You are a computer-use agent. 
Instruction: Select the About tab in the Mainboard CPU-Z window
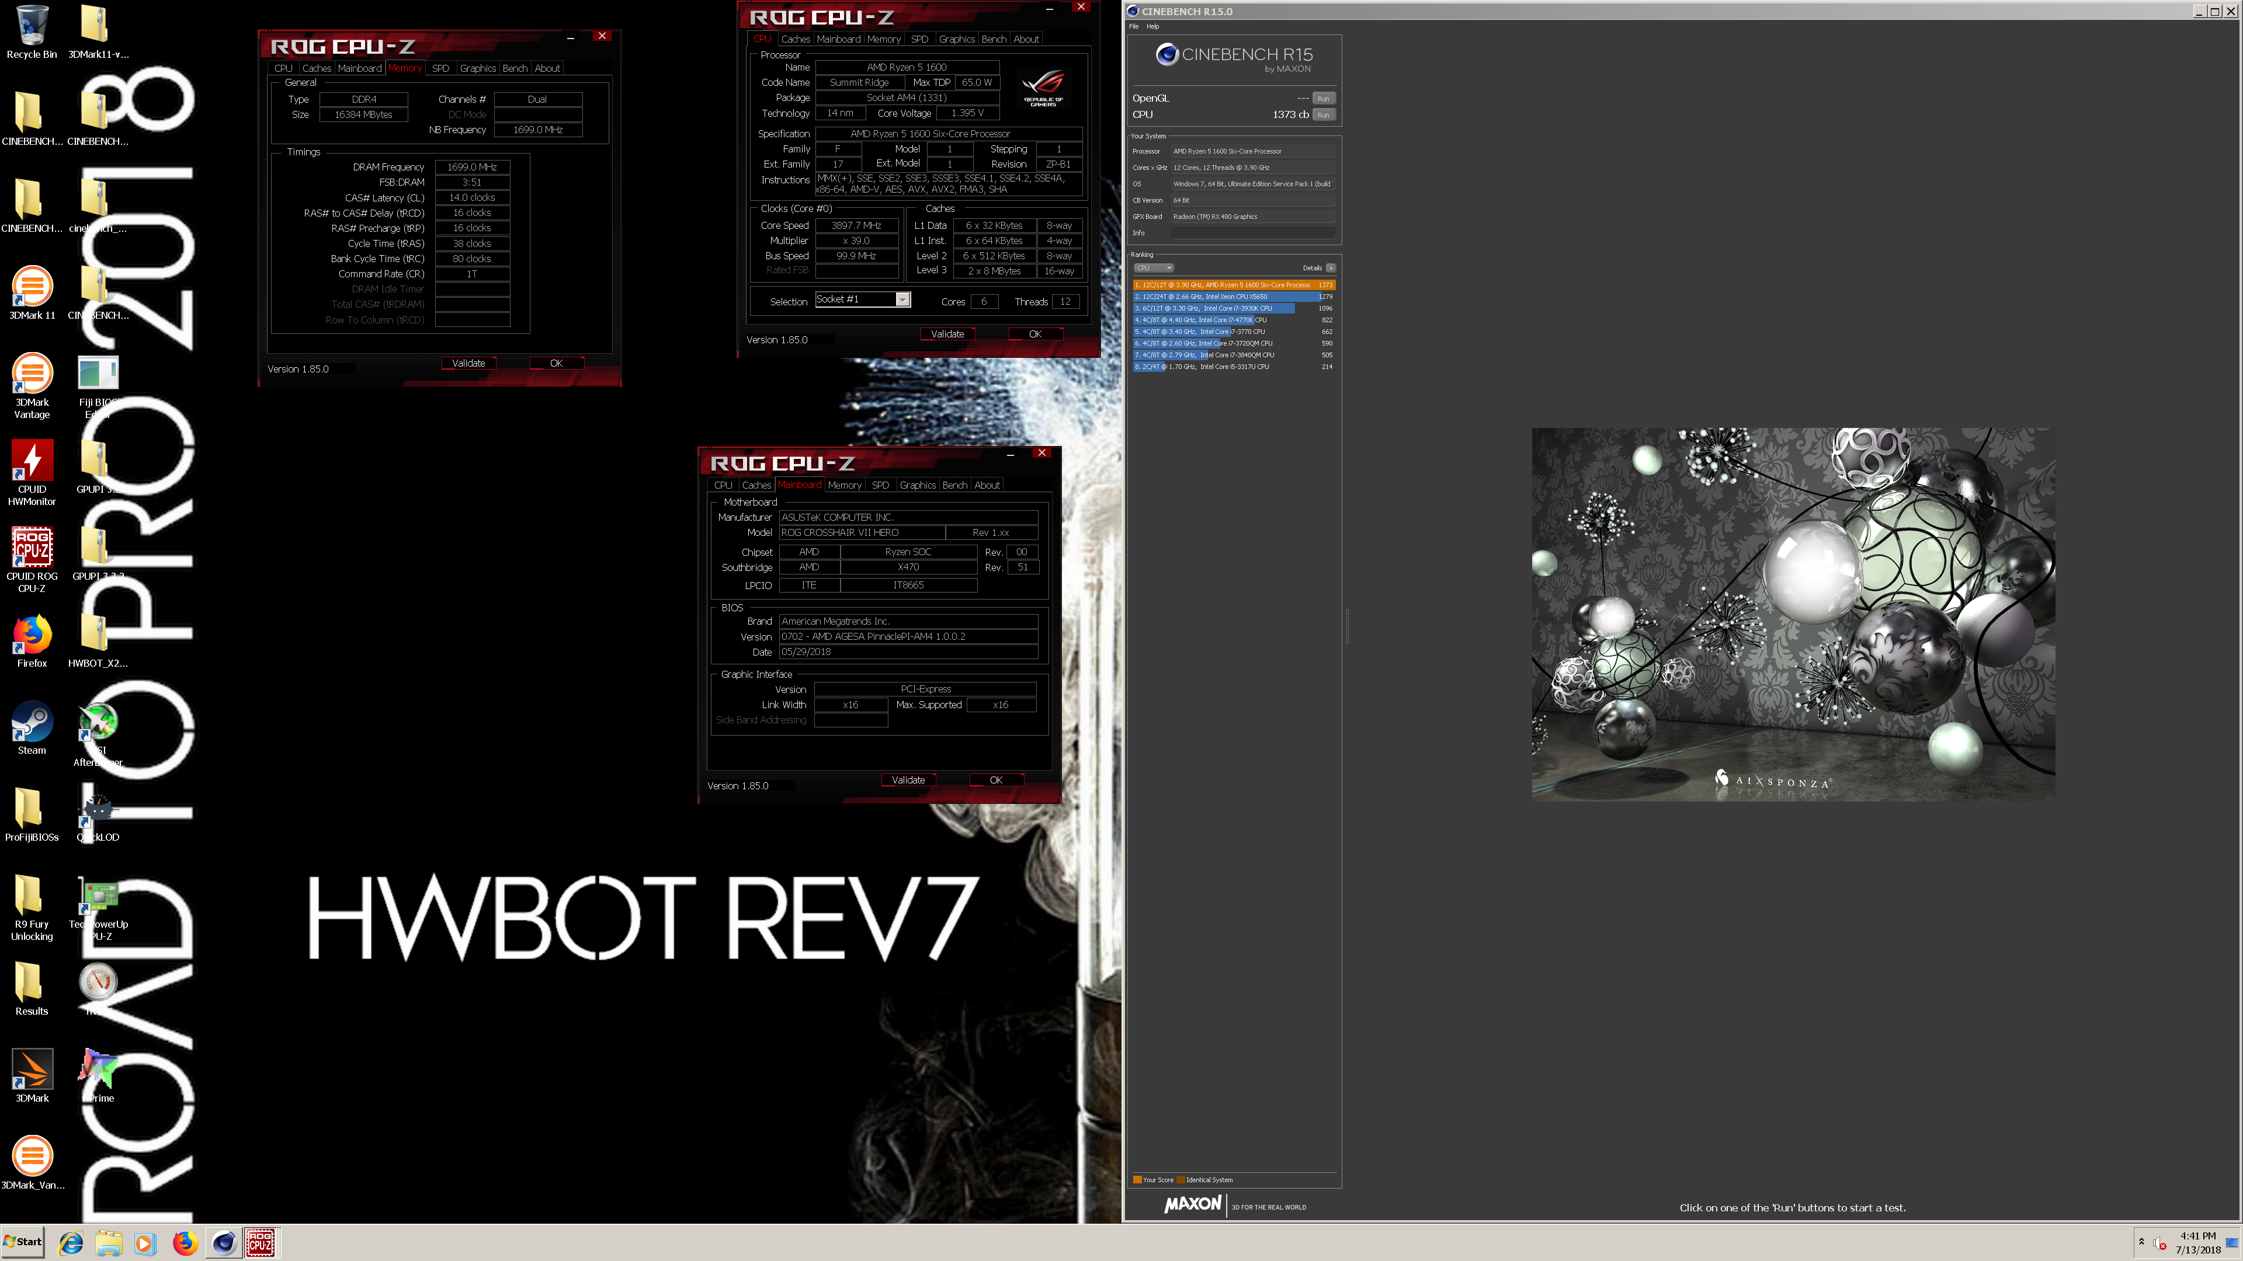pyautogui.click(x=987, y=485)
